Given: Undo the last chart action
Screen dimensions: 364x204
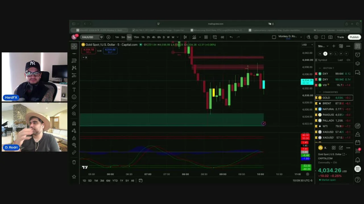Looking at the screenshot, I should click(231, 37).
